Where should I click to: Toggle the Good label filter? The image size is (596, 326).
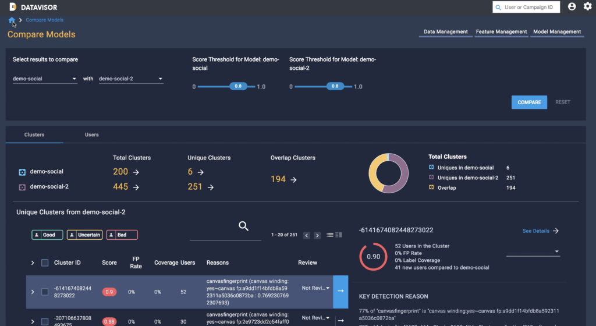[x=47, y=235]
